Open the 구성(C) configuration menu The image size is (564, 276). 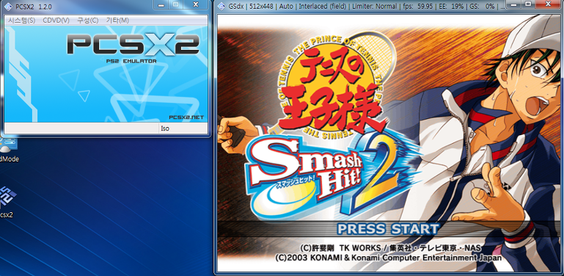point(88,21)
